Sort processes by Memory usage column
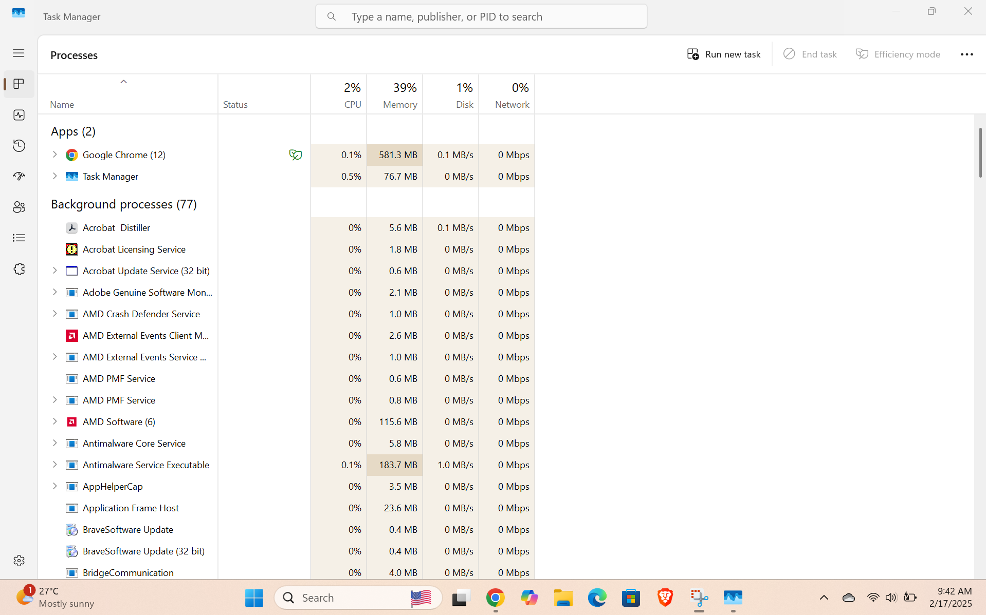986x615 pixels. point(395,94)
